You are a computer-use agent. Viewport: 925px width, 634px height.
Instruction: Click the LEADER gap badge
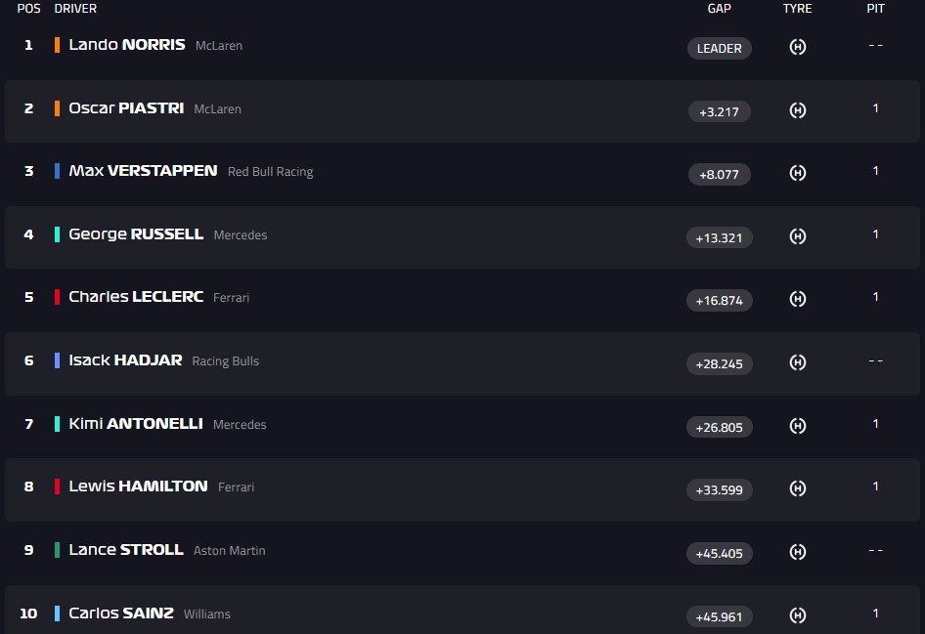719,48
